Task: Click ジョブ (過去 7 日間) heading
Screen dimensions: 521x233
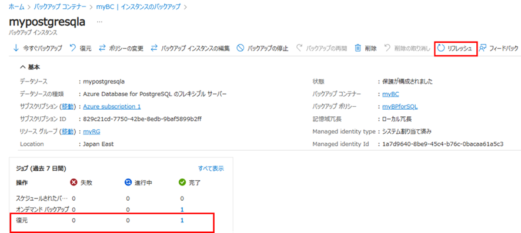Action: click(41, 168)
